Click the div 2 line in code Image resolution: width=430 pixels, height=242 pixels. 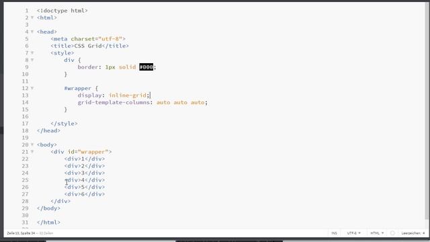(85, 166)
